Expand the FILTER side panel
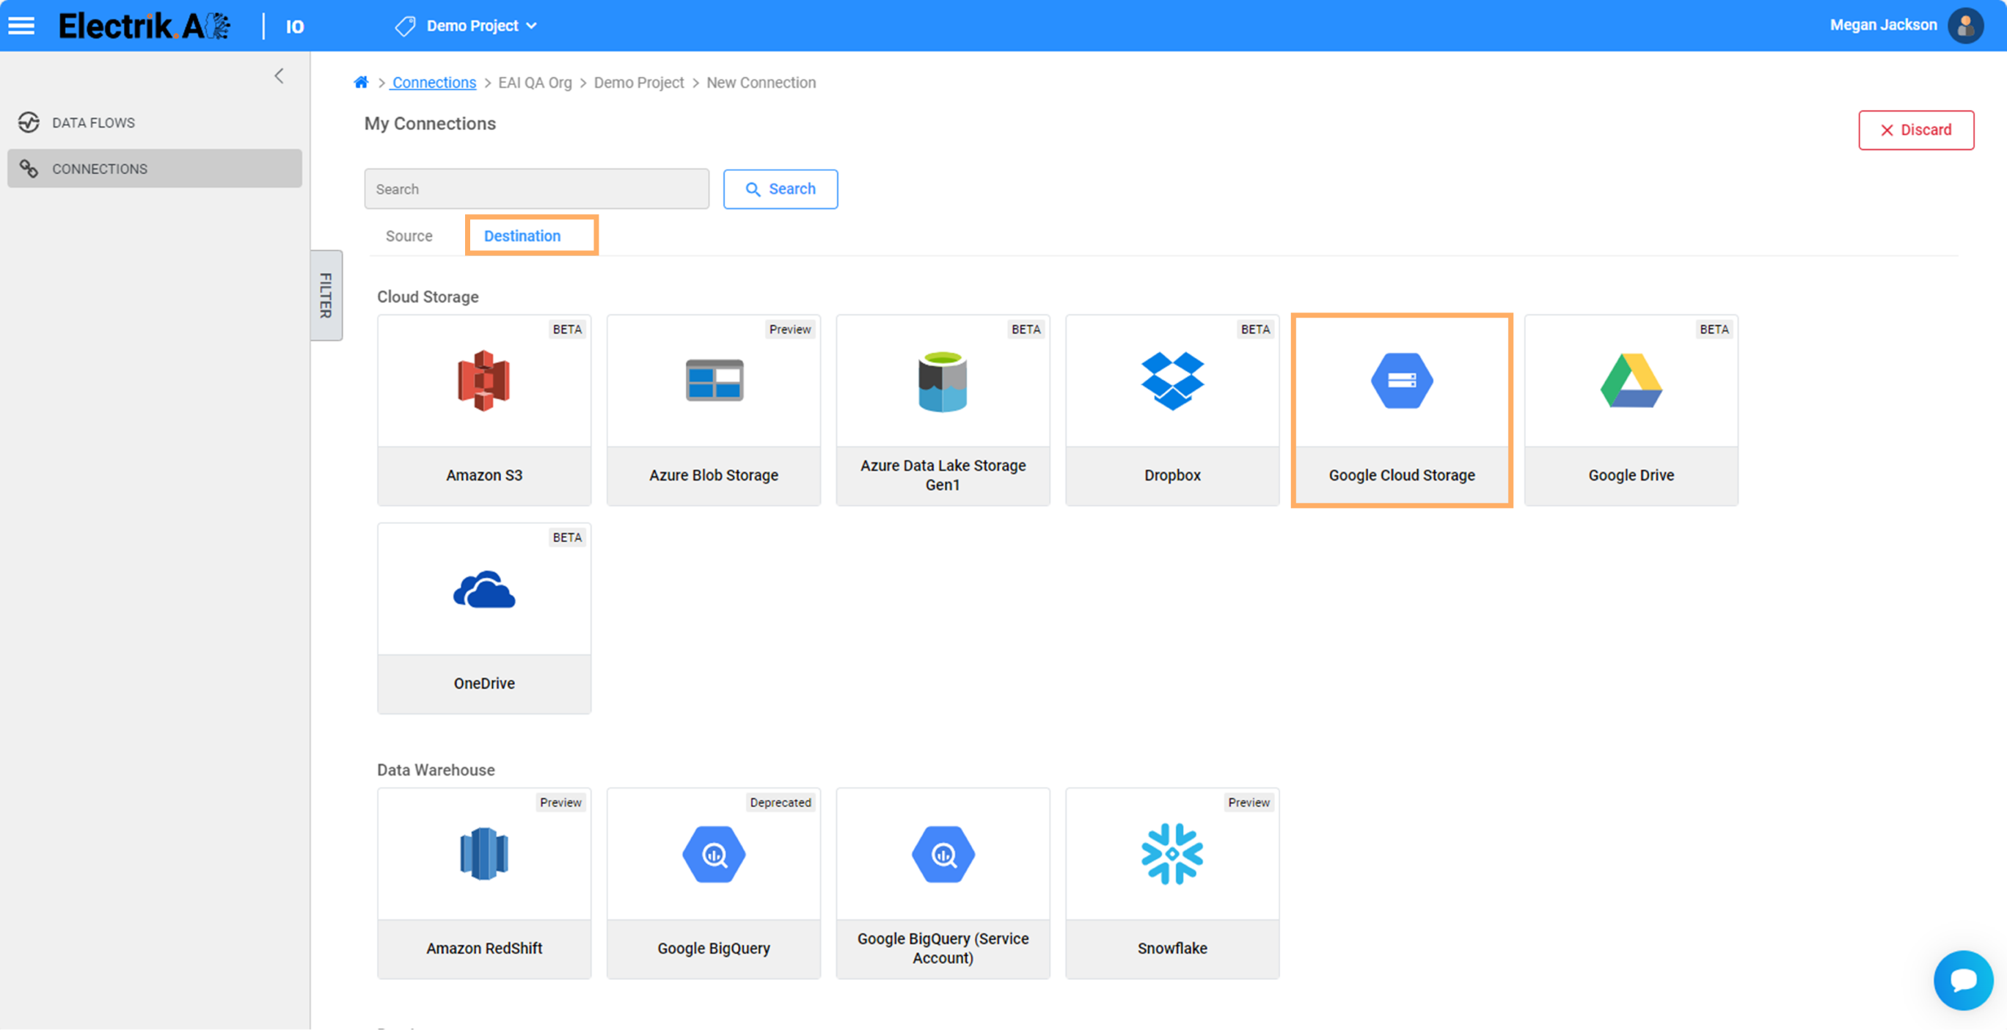Screen dimensions: 2007x1030 (326, 296)
